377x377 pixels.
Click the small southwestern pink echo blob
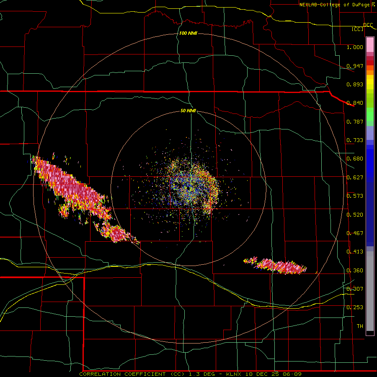point(116,233)
